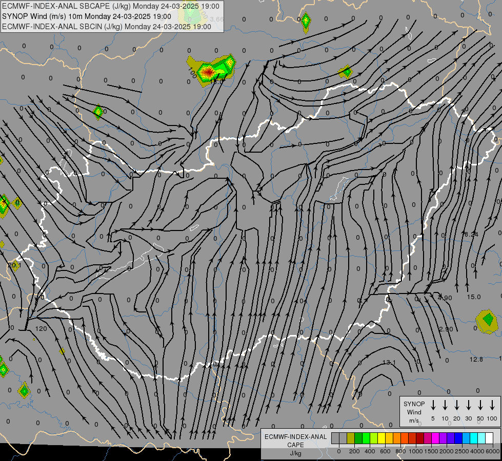The width and height of the screenshot is (502, 461).
Task: Select the pure blue CAPE legend swatch
Action: pos(458,438)
